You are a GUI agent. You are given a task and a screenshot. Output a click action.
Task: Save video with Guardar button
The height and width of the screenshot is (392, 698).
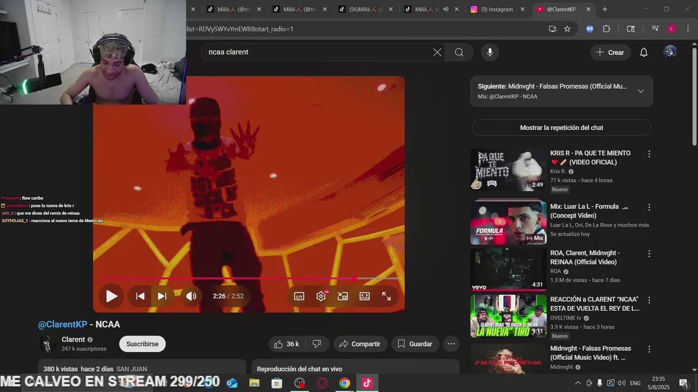[415, 344]
